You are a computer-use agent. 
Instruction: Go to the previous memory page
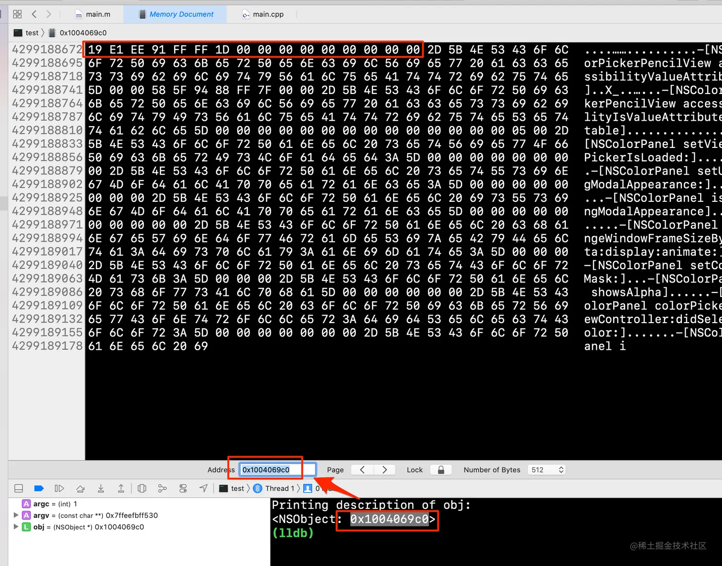coord(362,470)
